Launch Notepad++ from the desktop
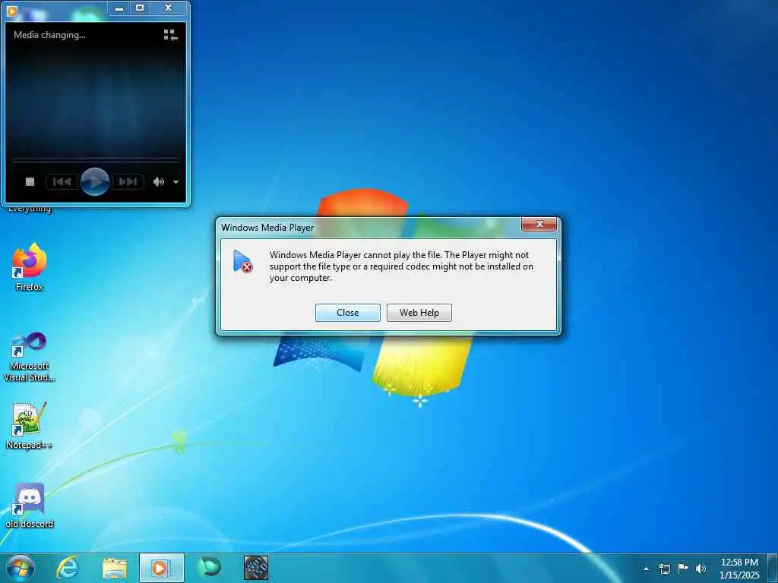 coord(30,426)
